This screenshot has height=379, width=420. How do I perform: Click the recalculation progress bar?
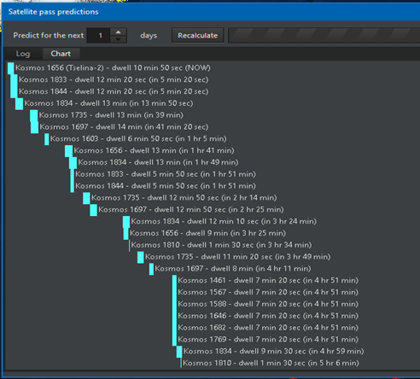click(324, 35)
